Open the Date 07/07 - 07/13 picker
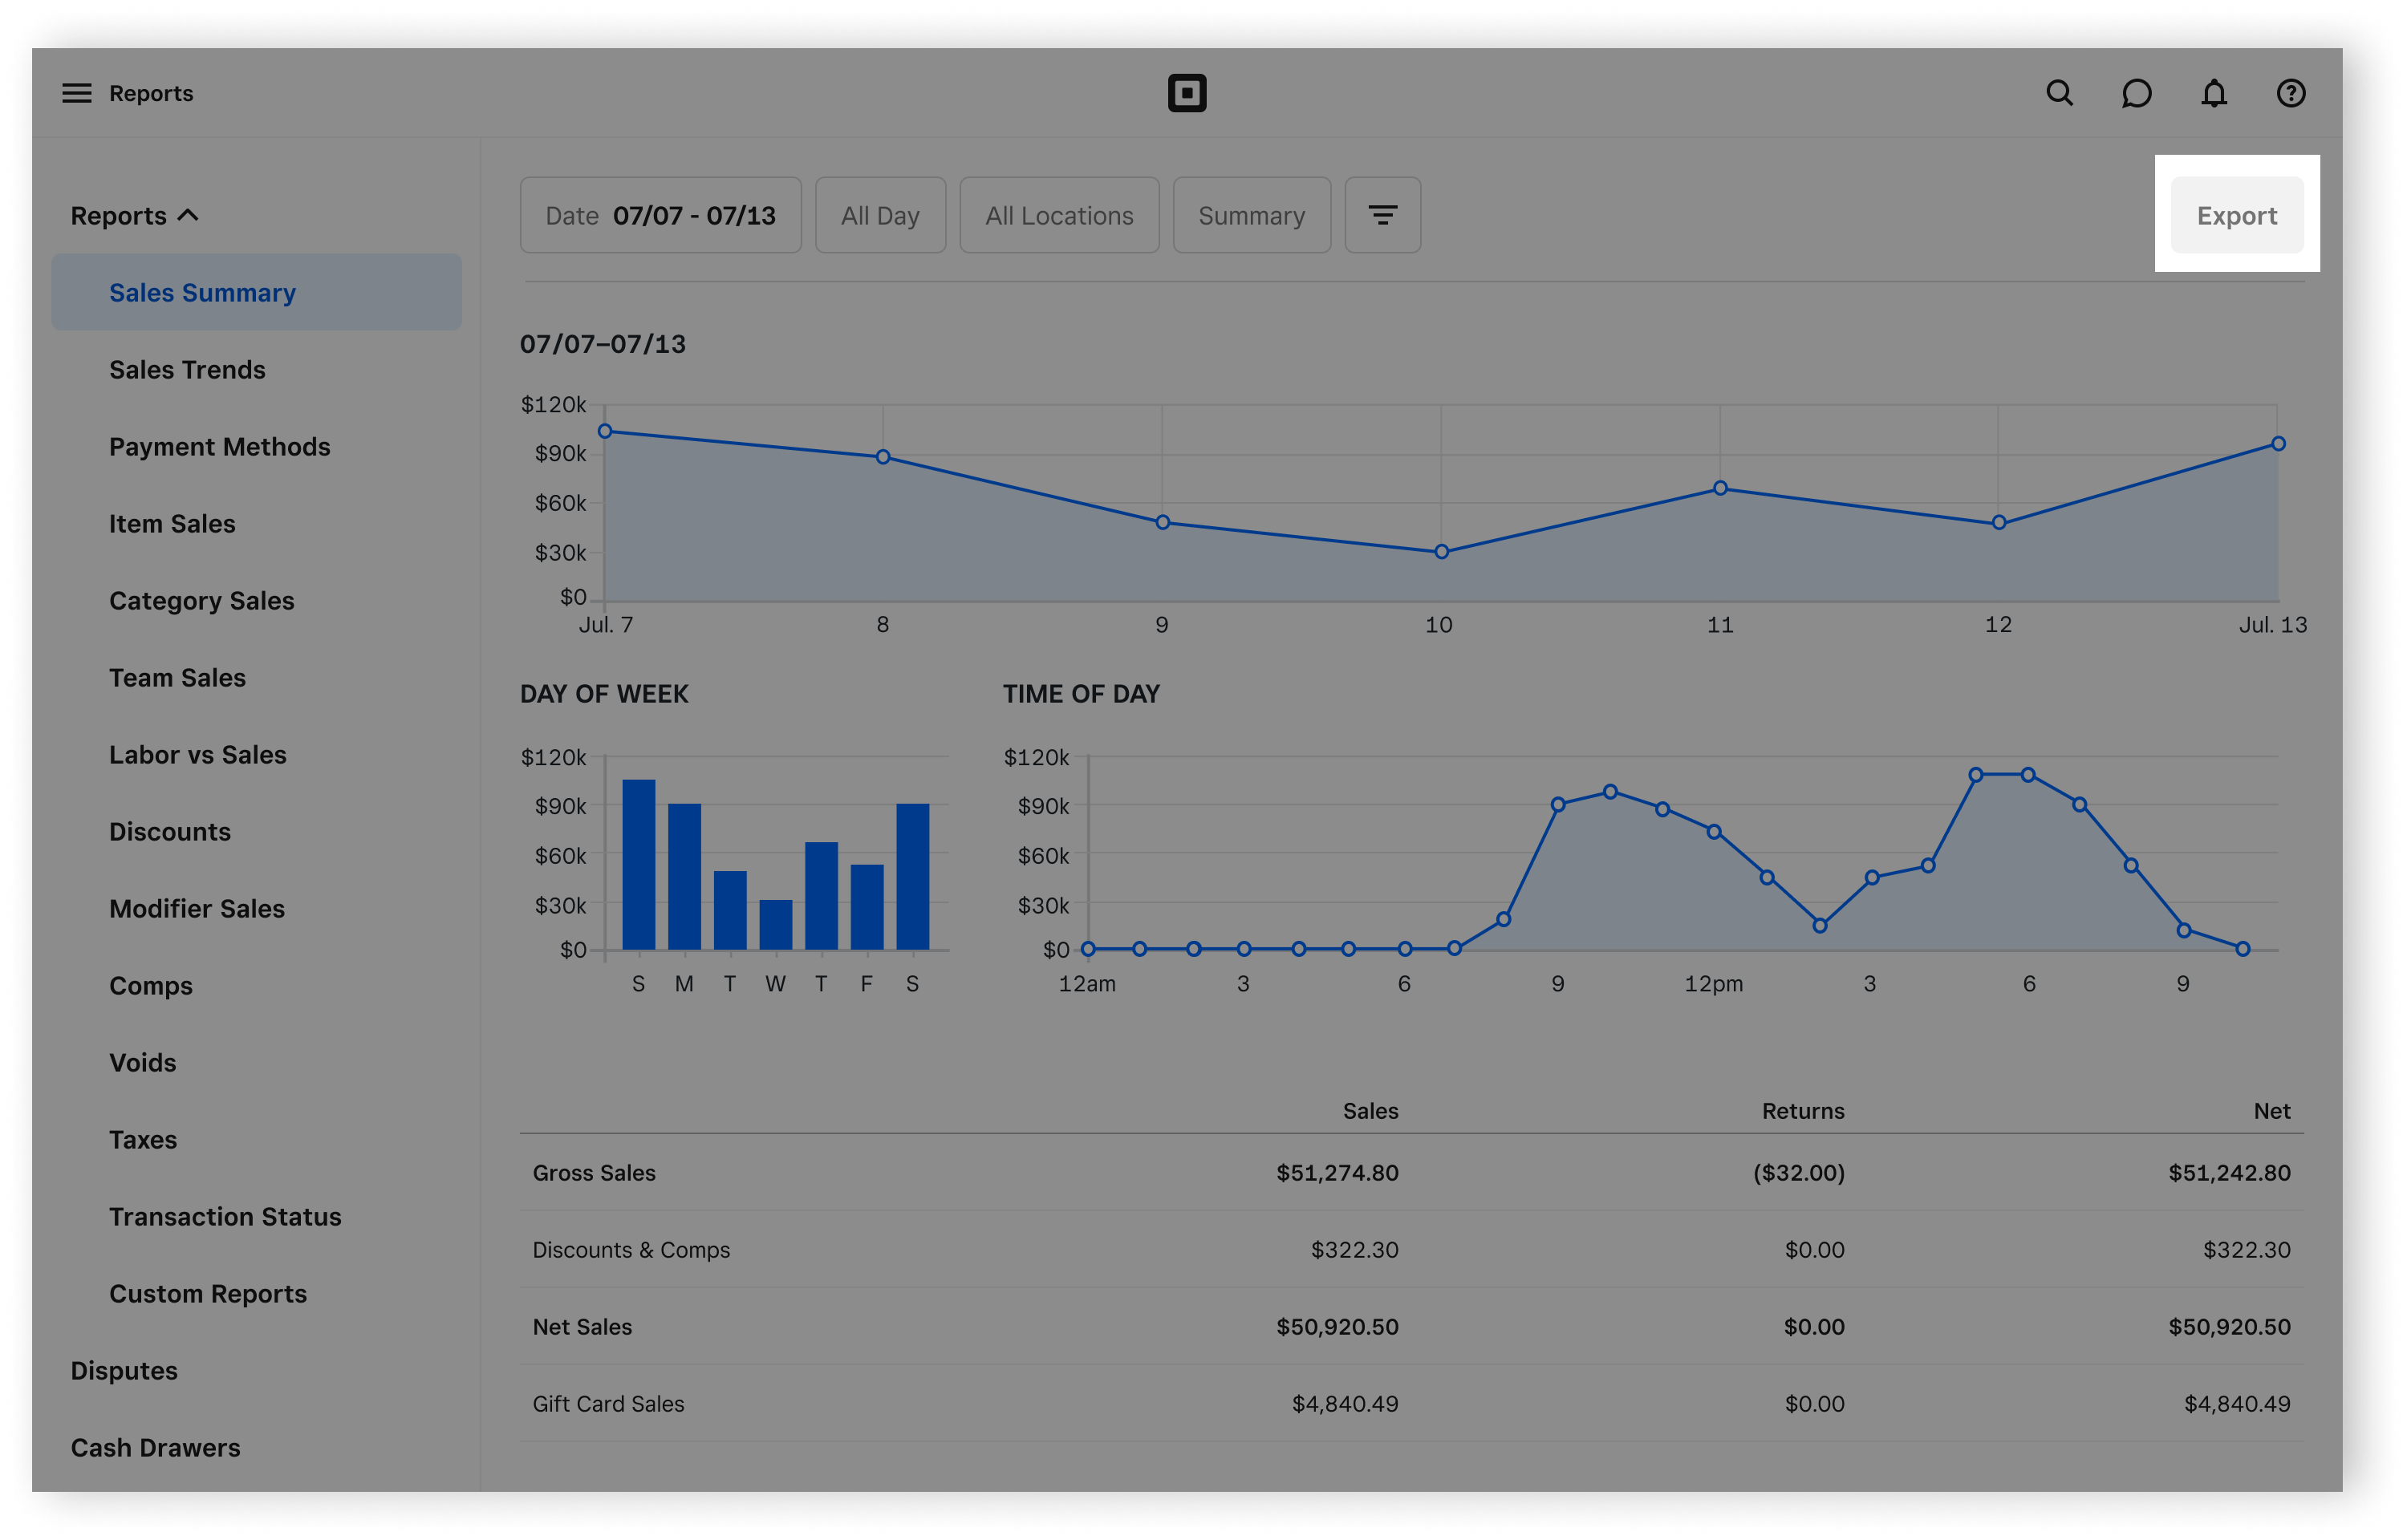Screen dimensions: 2407x1540 pyautogui.click(x=660, y=215)
